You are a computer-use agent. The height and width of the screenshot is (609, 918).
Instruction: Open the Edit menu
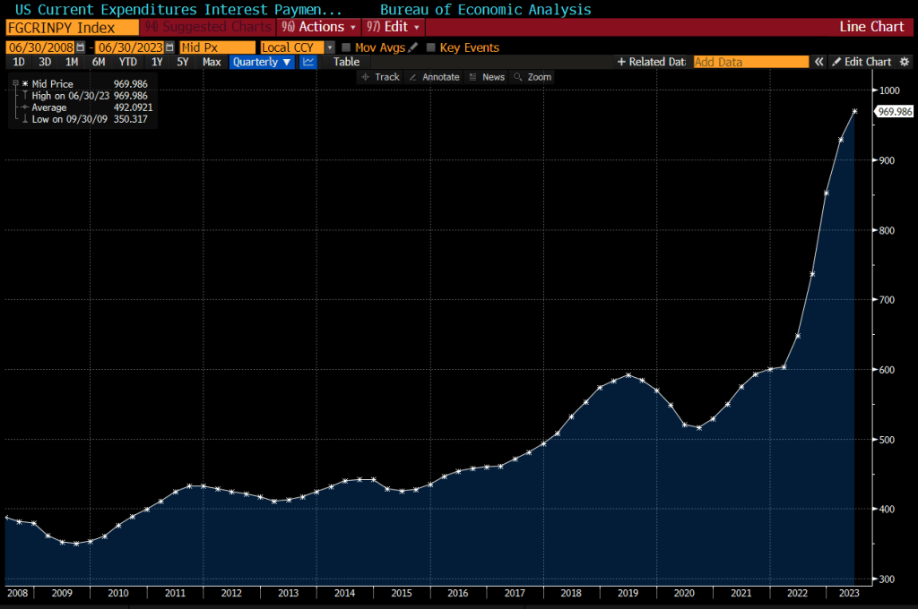393,27
